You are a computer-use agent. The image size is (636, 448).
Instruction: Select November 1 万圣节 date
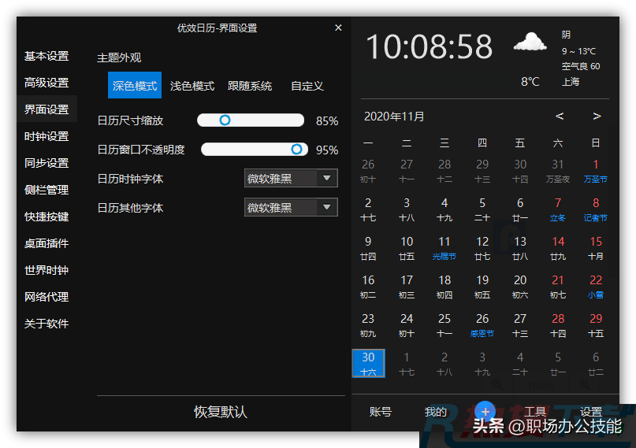[x=596, y=171]
